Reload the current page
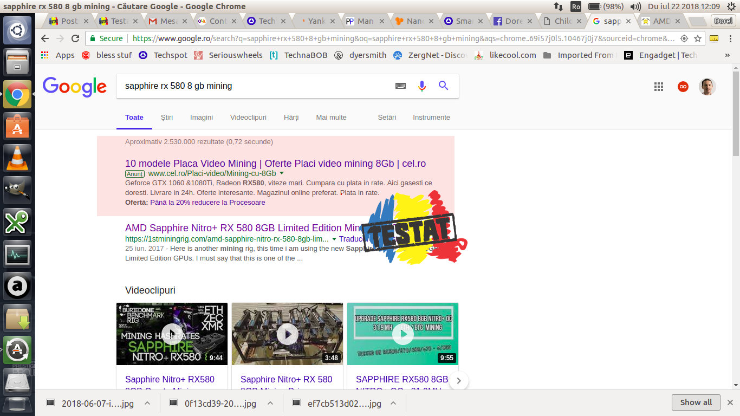740x416 pixels. tap(75, 38)
